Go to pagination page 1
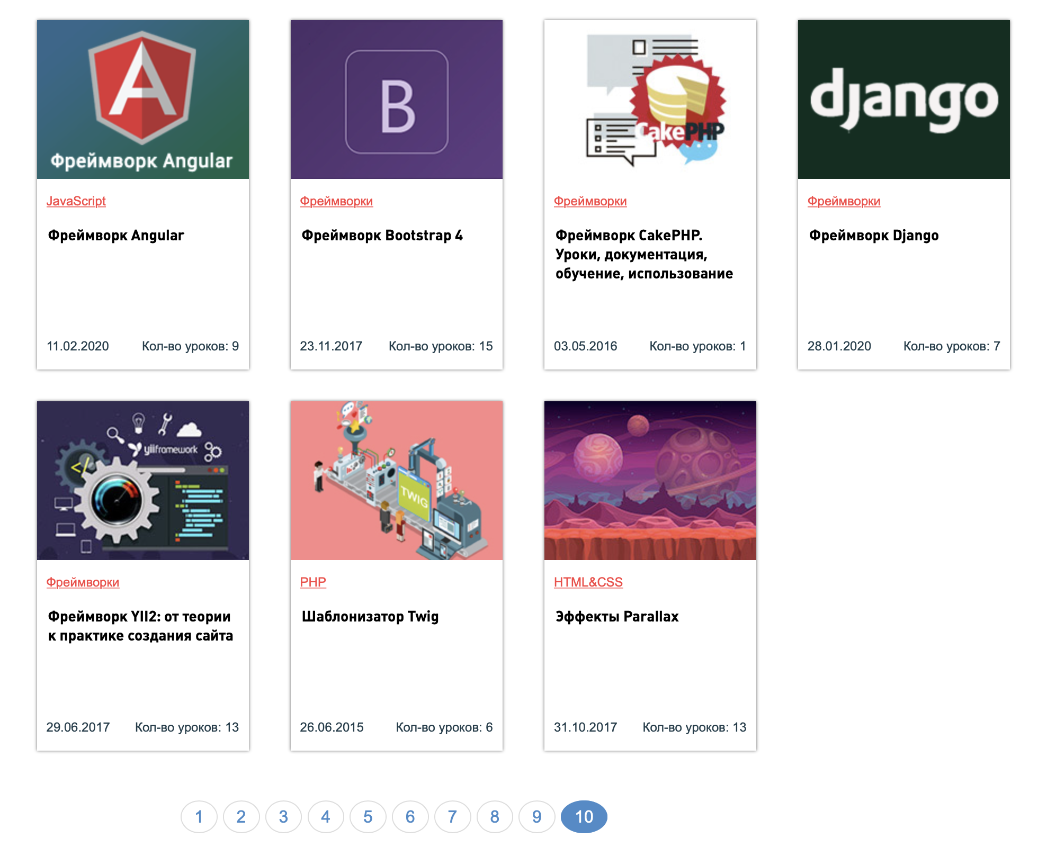Screen dimensions: 1038x847 [199, 817]
